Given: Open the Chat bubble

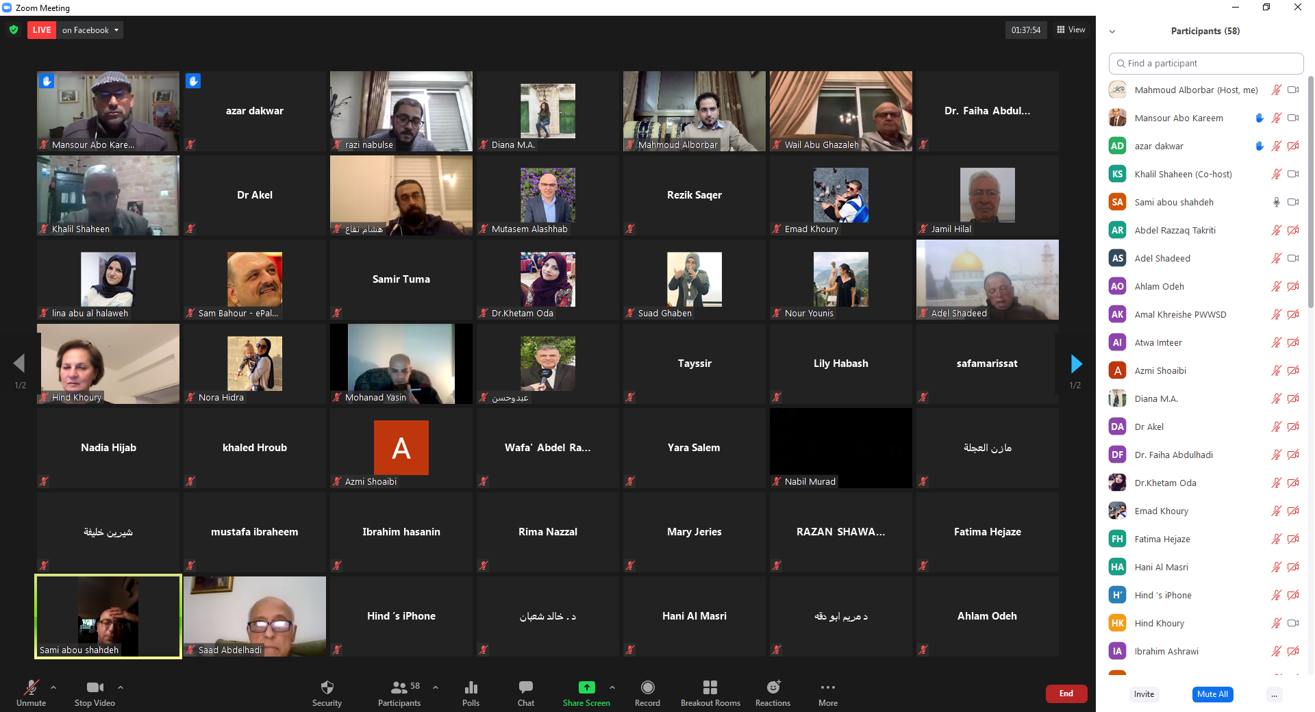Looking at the screenshot, I should tap(525, 688).
